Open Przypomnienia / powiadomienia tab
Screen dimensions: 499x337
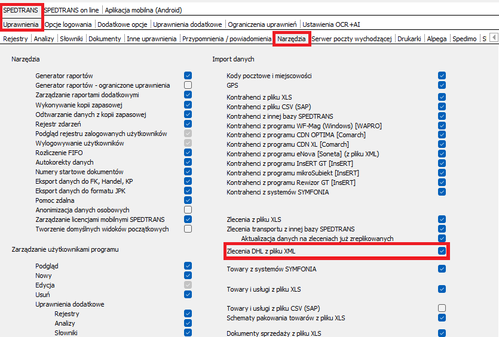pyautogui.click(x=226, y=39)
